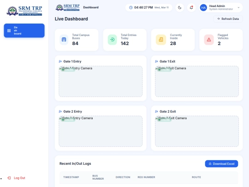This screenshot has height=187, width=249.
Task: Click the SRM TRP logo in sidebar
Action: [x=24, y=11]
